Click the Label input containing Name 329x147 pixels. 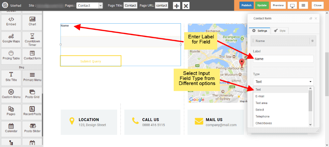(283, 59)
